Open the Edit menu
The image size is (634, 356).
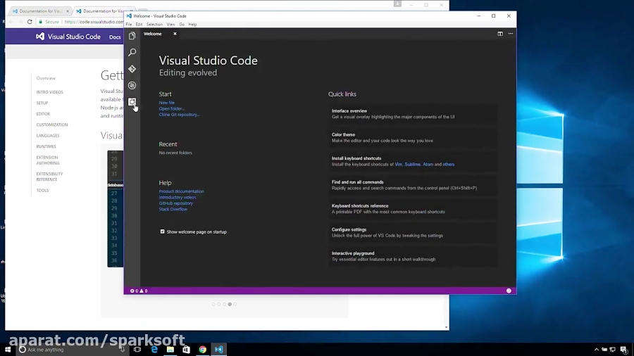point(139,24)
